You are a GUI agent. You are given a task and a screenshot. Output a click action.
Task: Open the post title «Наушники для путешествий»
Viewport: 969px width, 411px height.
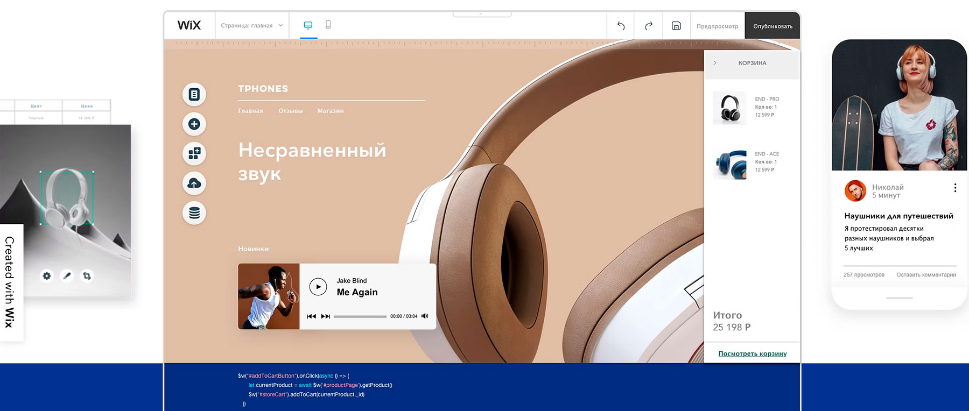[898, 216]
